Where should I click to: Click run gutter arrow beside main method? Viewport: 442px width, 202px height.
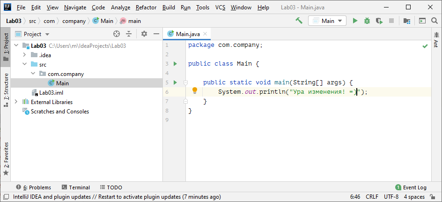pos(175,82)
